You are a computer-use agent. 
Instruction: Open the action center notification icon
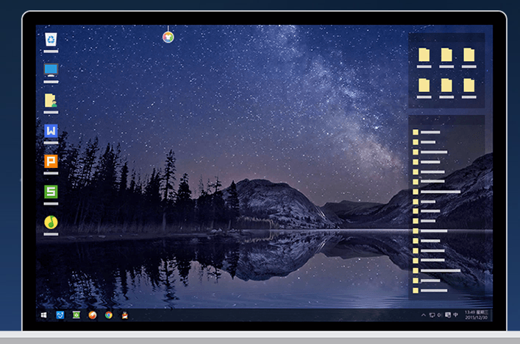[448, 315]
